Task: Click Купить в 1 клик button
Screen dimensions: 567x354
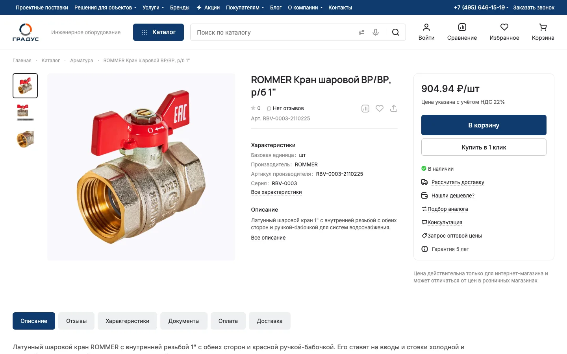Action: (x=484, y=147)
